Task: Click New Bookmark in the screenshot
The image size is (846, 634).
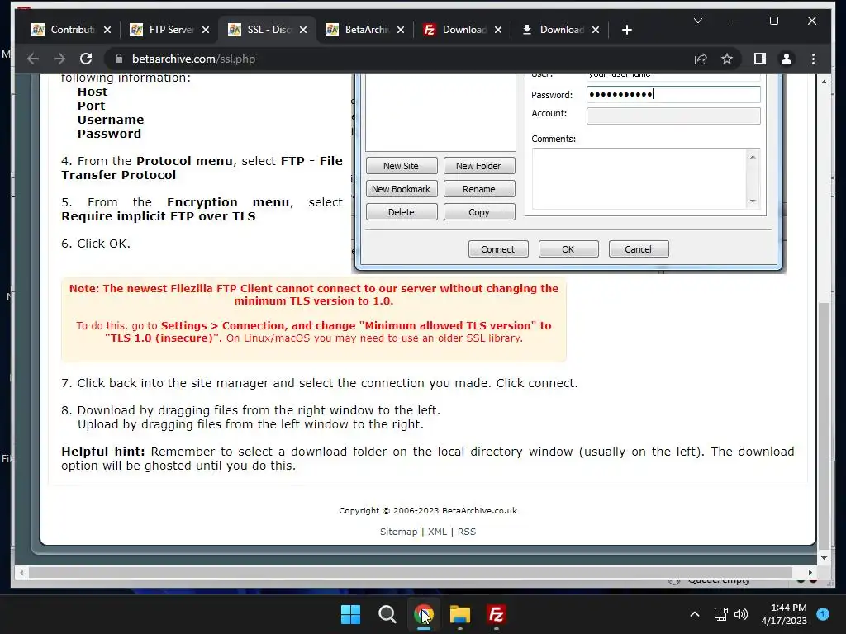Action: pos(402,189)
